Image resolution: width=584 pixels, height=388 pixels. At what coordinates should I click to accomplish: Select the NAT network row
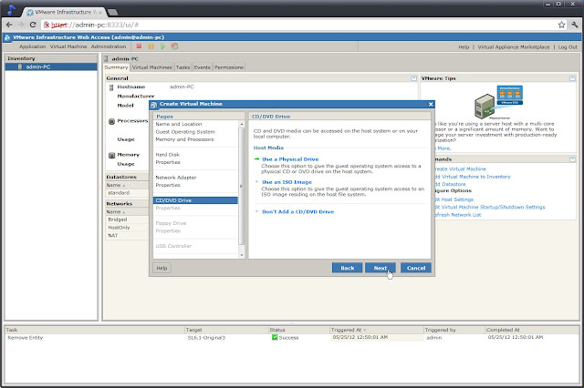[127, 236]
